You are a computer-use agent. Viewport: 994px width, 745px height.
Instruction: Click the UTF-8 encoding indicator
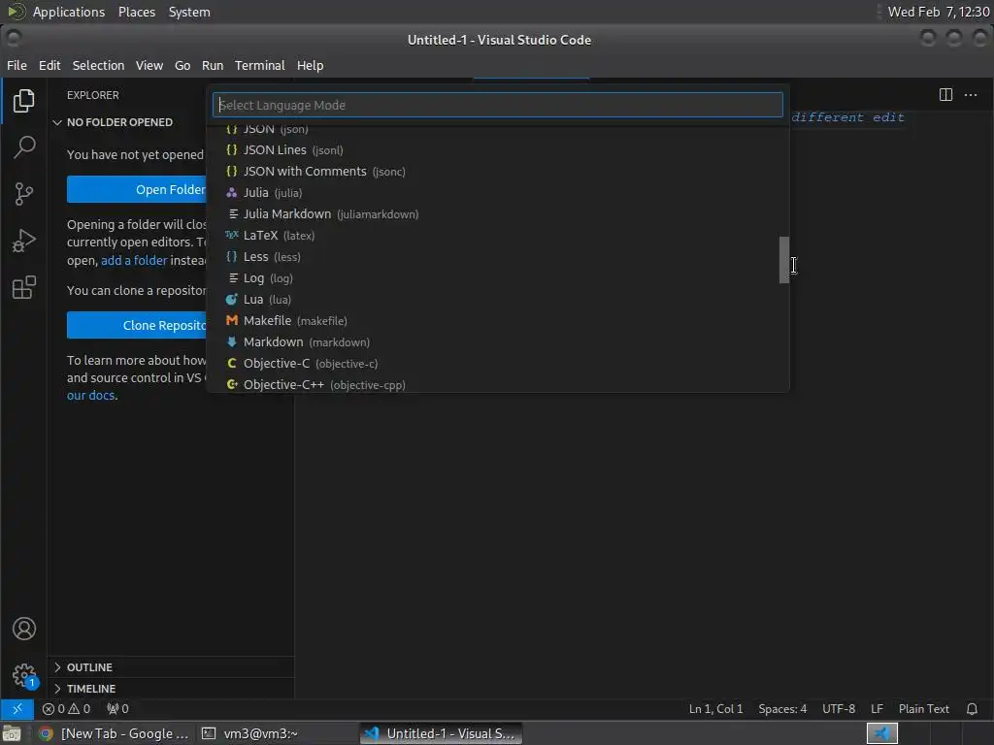click(838, 709)
